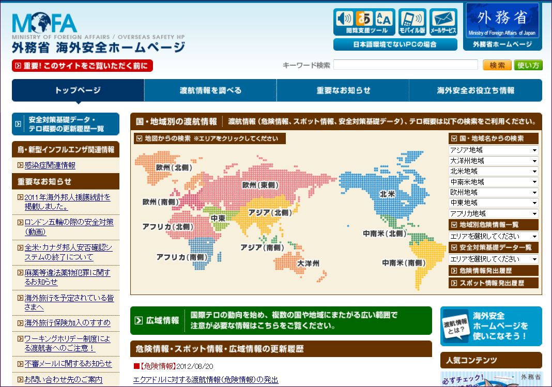Viewport: 552px width, 387px height.
Task: Open the 重要なお知らせ navigation tab
Action: pos(343,90)
